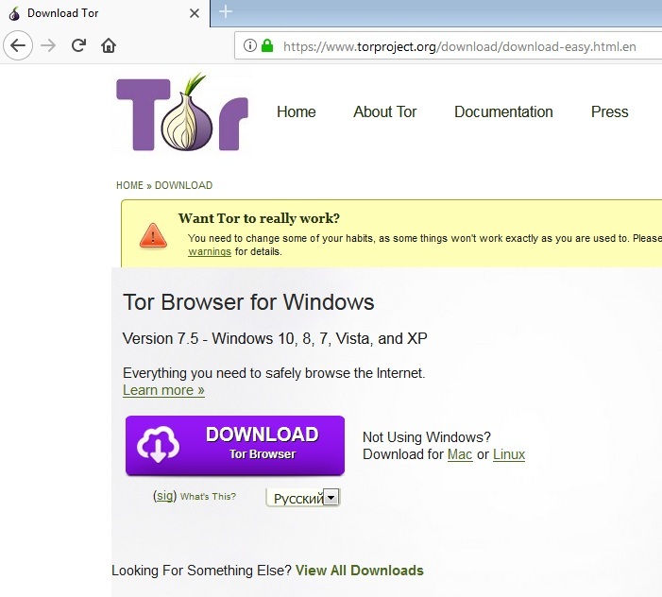662x597 pixels.
Task: Navigate to Documentation section
Action: 503,111
